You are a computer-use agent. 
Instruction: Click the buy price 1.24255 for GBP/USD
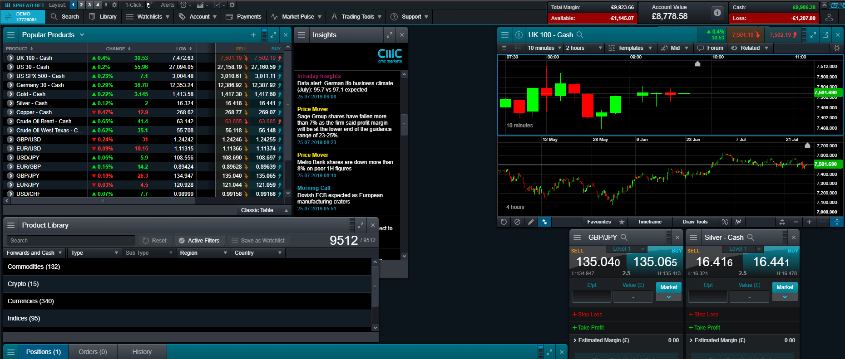pyautogui.click(x=266, y=140)
